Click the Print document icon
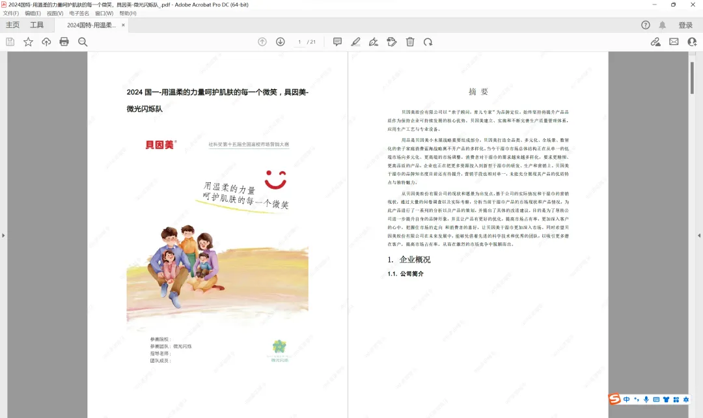The height and width of the screenshot is (418, 703). click(x=63, y=42)
